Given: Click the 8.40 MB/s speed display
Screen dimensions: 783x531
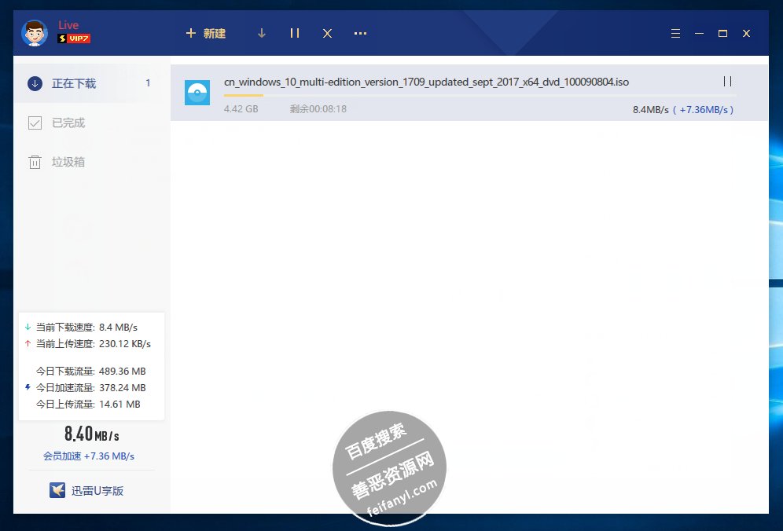Looking at the screenshot, I should (91, 434).
